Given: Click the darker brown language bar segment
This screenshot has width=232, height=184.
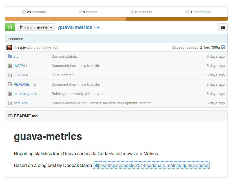Looking at the screenshot, I should tap(177, 19).
